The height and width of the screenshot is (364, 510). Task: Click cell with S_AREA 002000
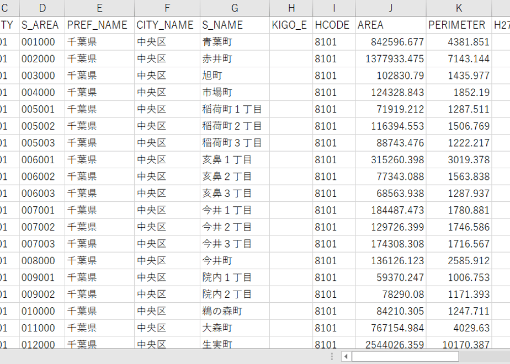(x=42, y=59)
